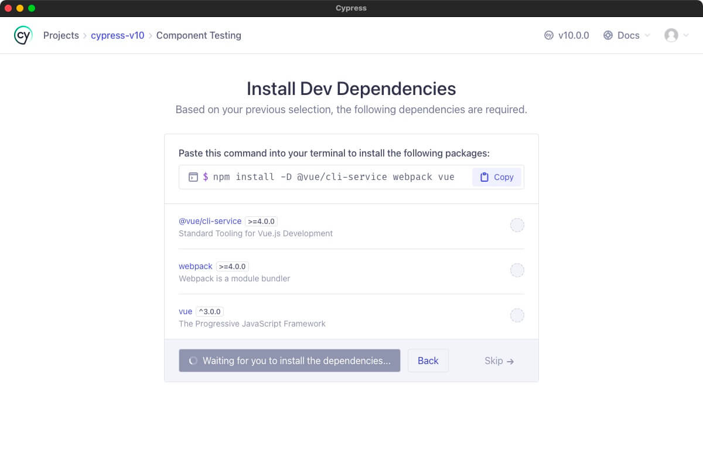Open the @vue/cli-service package link
Screen dimensions: 703x469
tap(210, 221)
